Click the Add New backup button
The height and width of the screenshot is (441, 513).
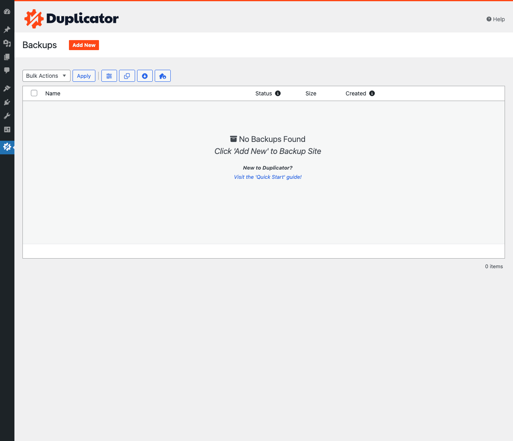coord(84,45)
